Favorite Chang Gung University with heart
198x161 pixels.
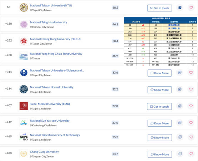pos(191,154)
